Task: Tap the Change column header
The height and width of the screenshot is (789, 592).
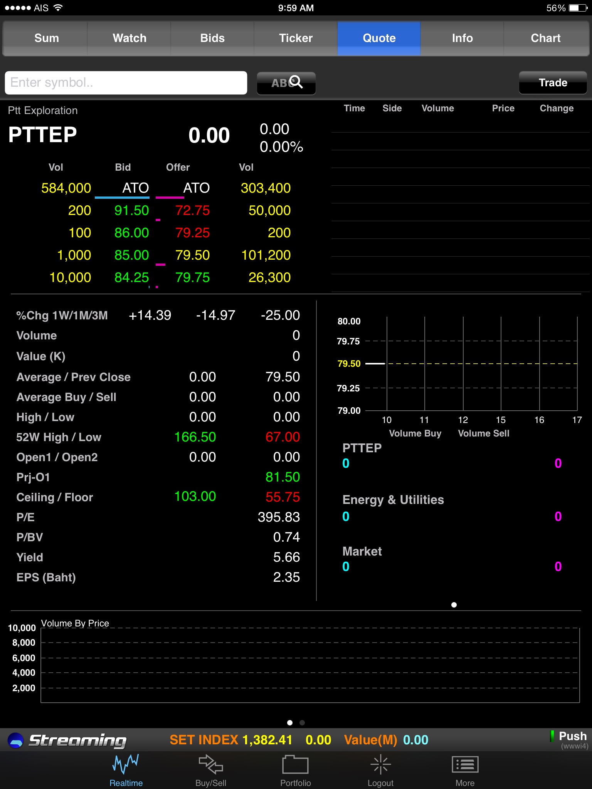Action: pos(557,108)
